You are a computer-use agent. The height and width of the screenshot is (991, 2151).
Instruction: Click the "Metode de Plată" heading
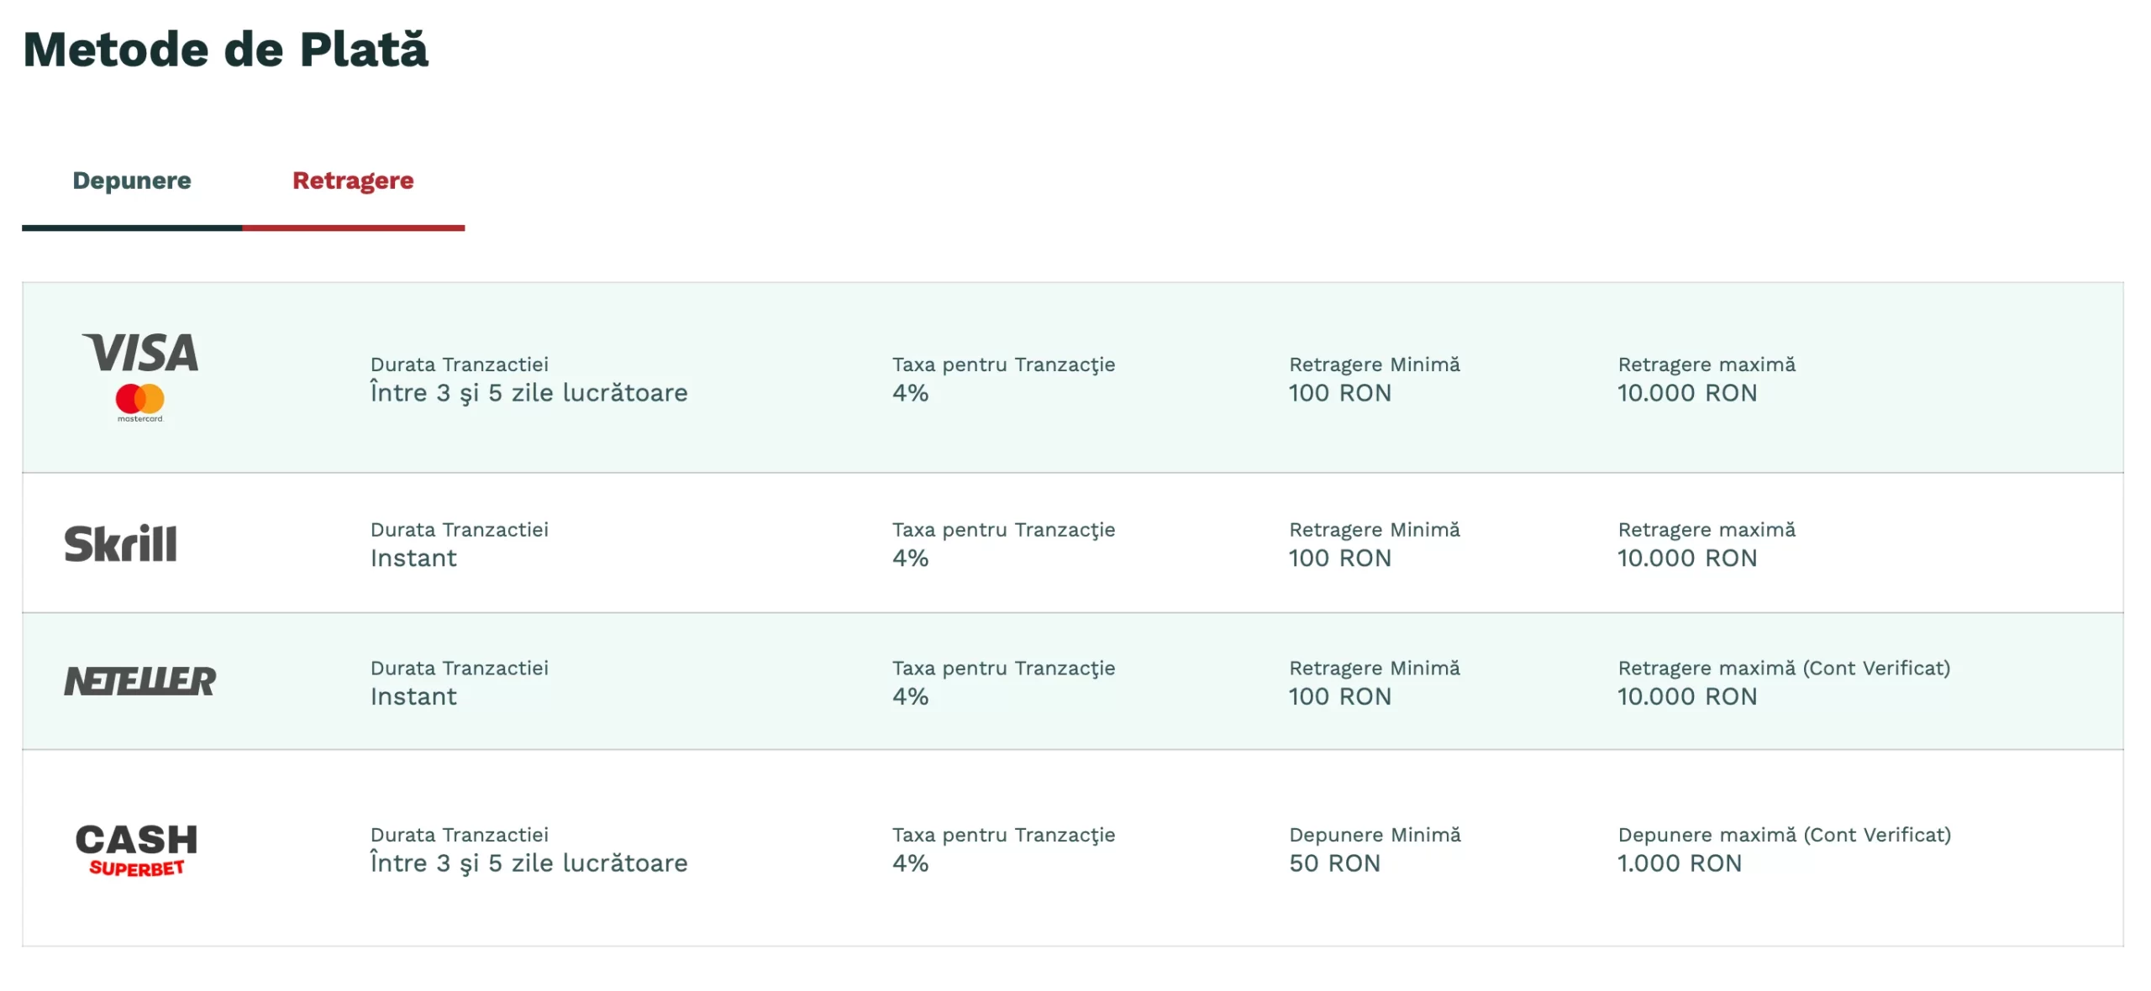pos(225,49)
